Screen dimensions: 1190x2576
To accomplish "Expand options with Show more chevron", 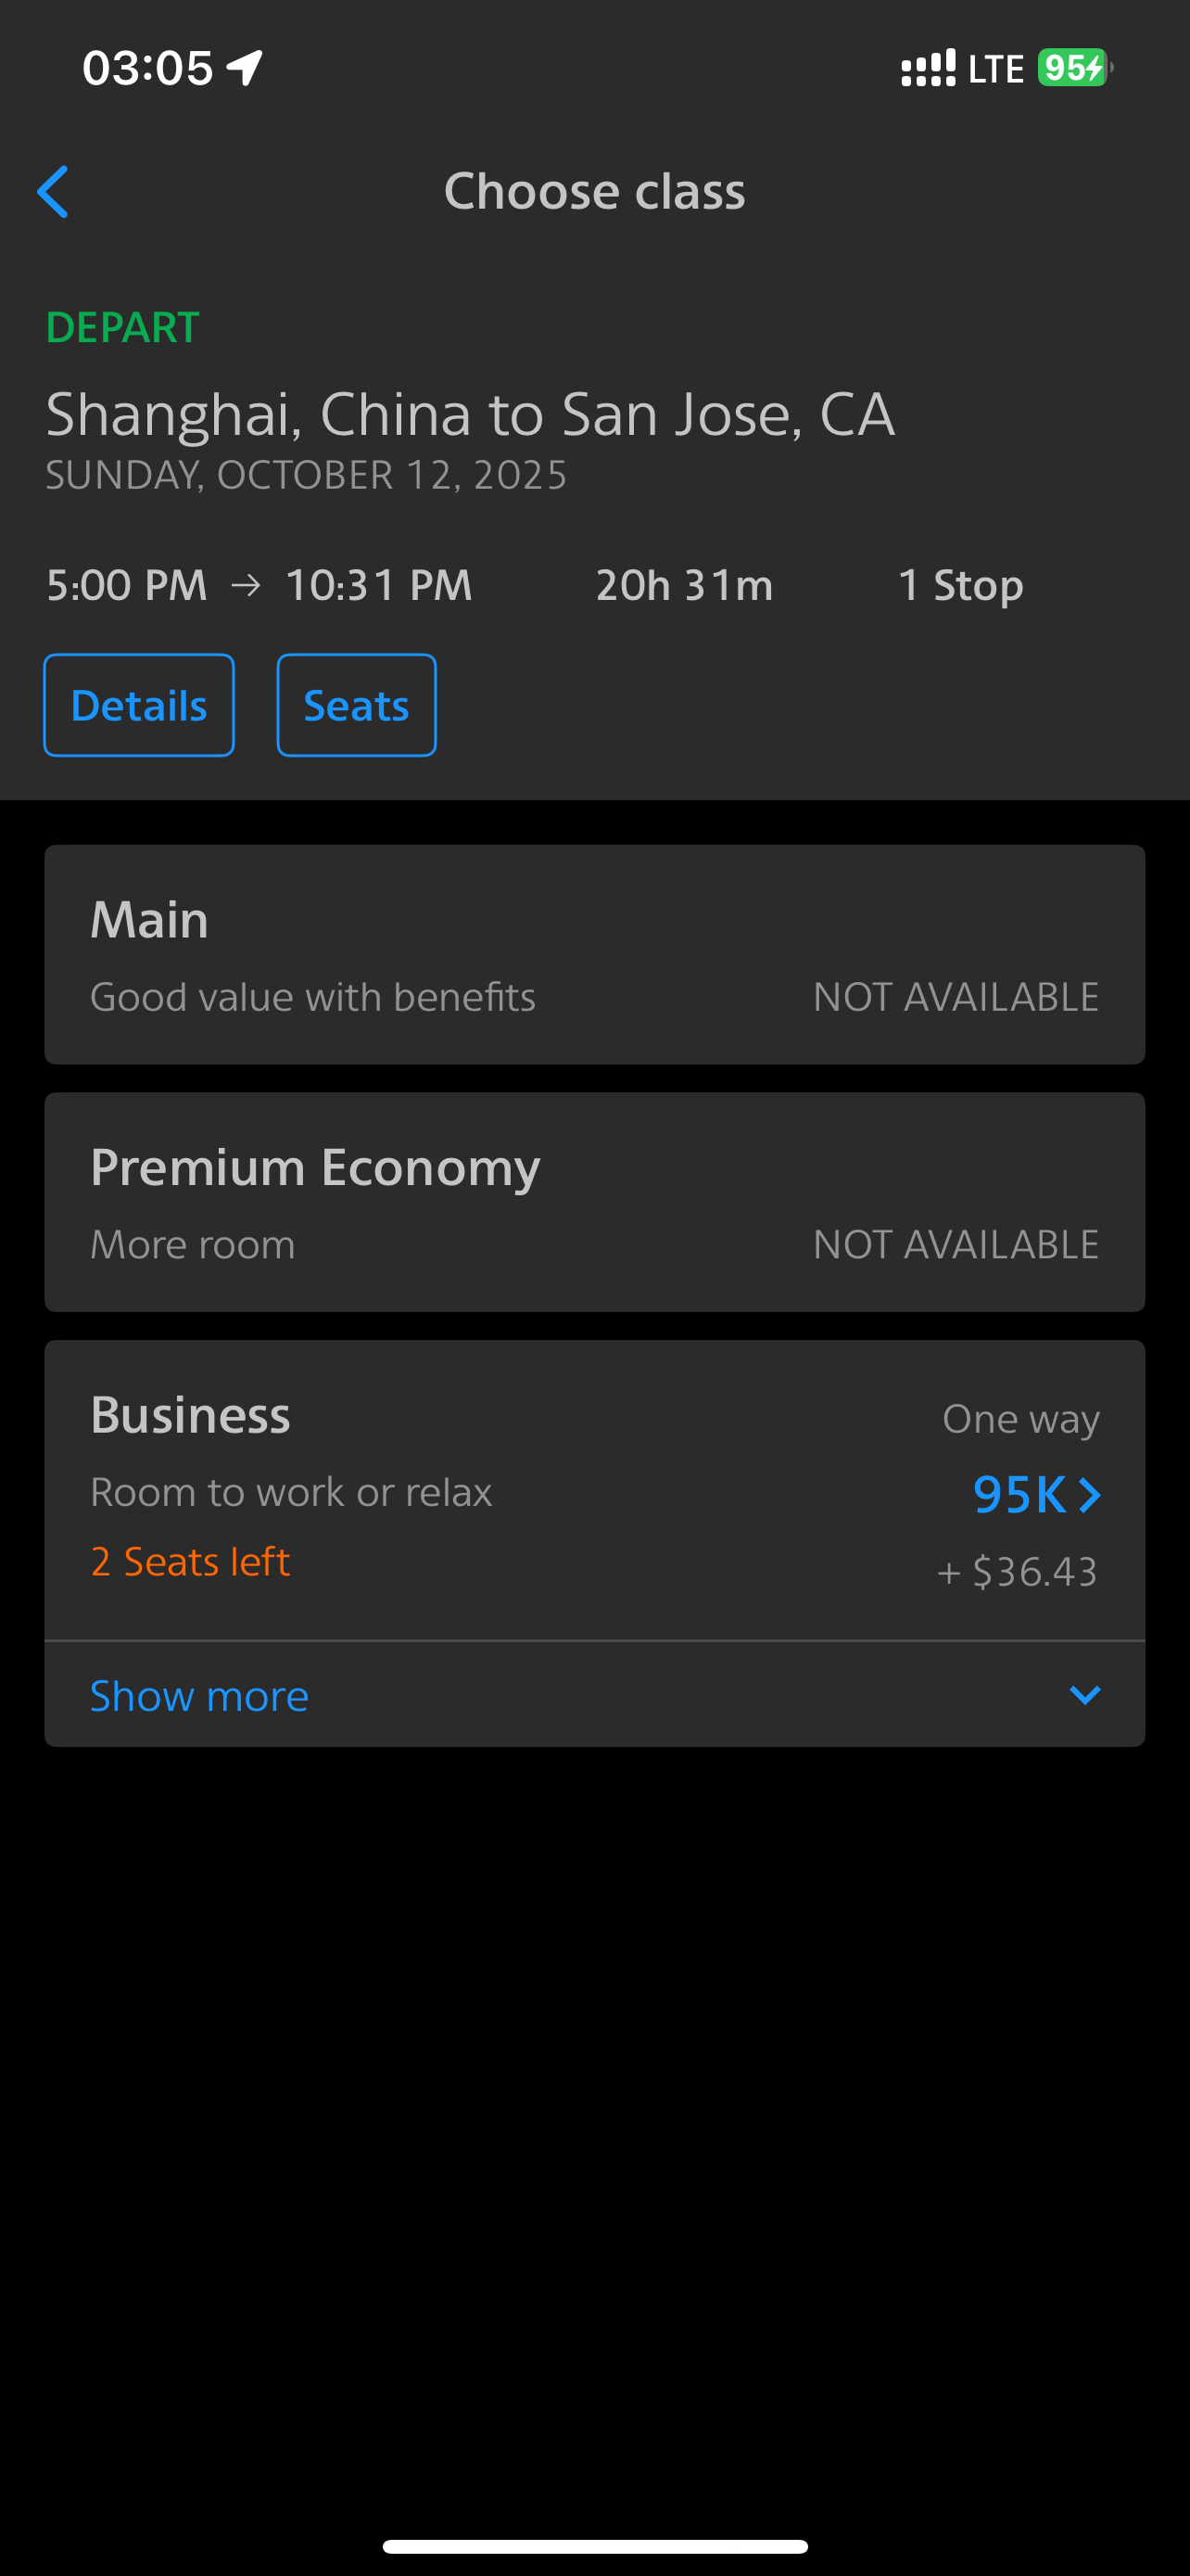I will 1084,1695.
